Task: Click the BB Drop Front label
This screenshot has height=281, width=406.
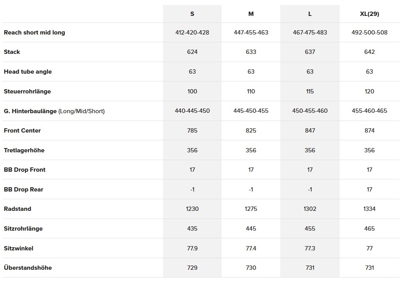Action: 24,170
